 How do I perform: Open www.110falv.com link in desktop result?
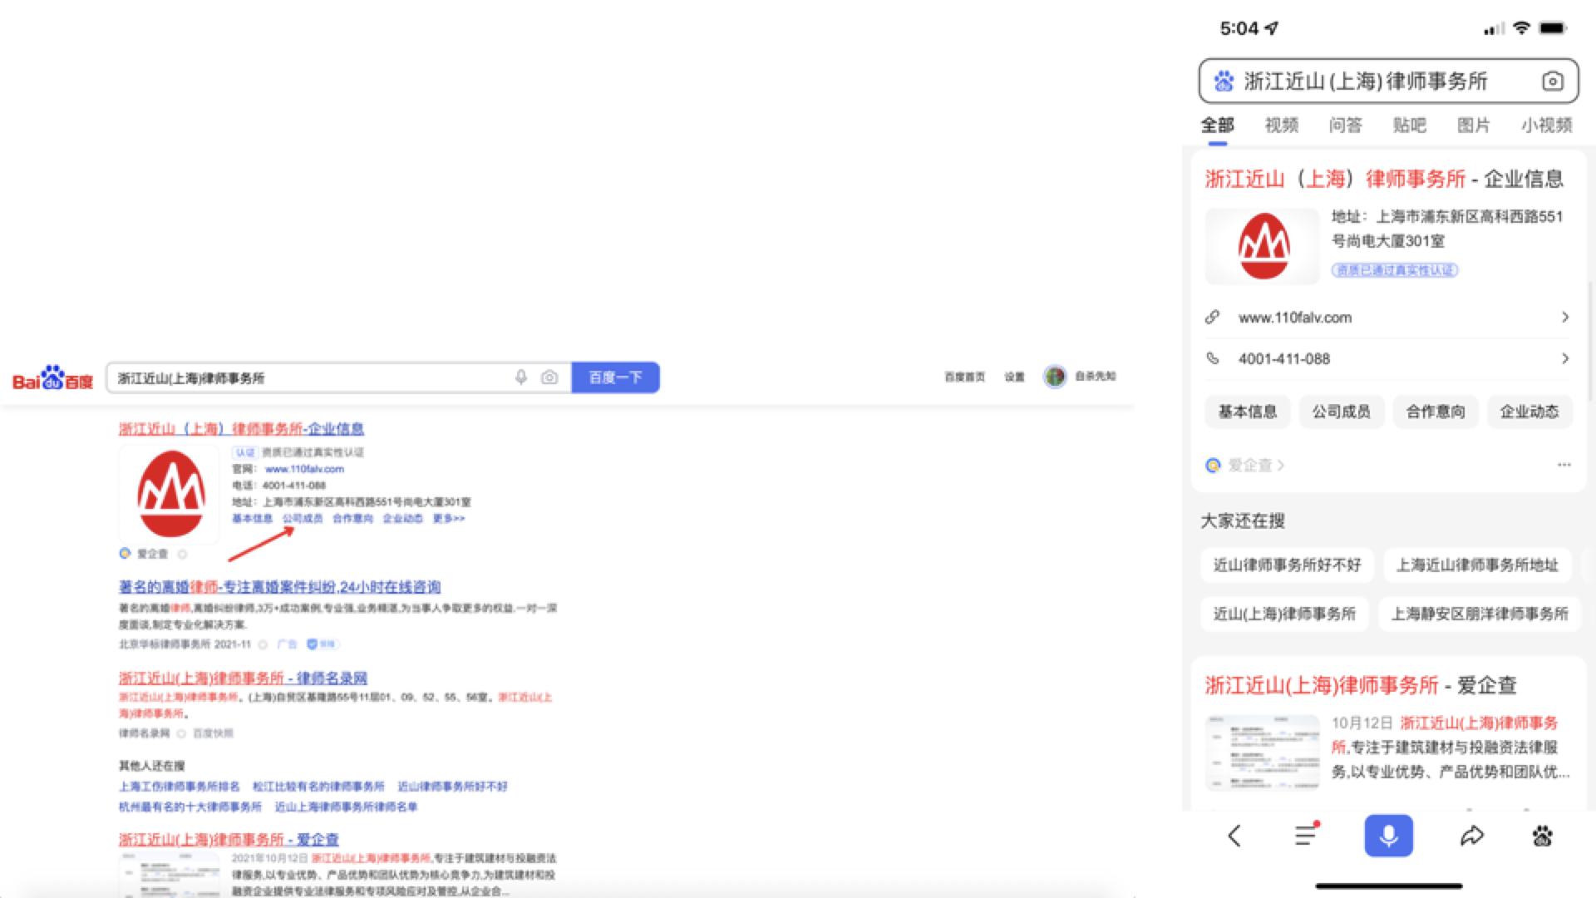304,469
